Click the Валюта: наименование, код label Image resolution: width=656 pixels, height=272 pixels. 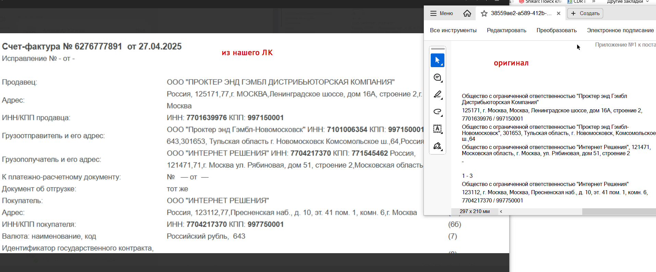[x=49, y=236]
